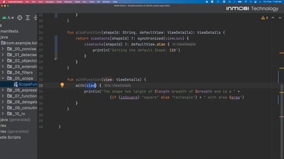Select the ScopeFunctions file in project tree
284x159 pixels.
pos(19,84)
